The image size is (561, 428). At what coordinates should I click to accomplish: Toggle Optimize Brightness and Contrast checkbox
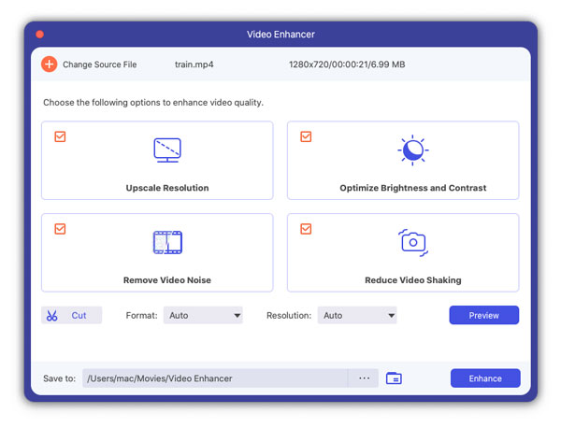pyautogui.click(x=306, y=136)
